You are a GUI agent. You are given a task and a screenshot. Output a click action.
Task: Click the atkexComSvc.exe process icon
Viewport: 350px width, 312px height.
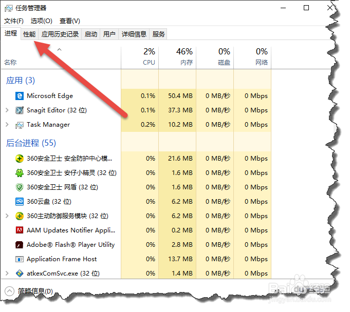pyautogui.click(x=20, y=274)
